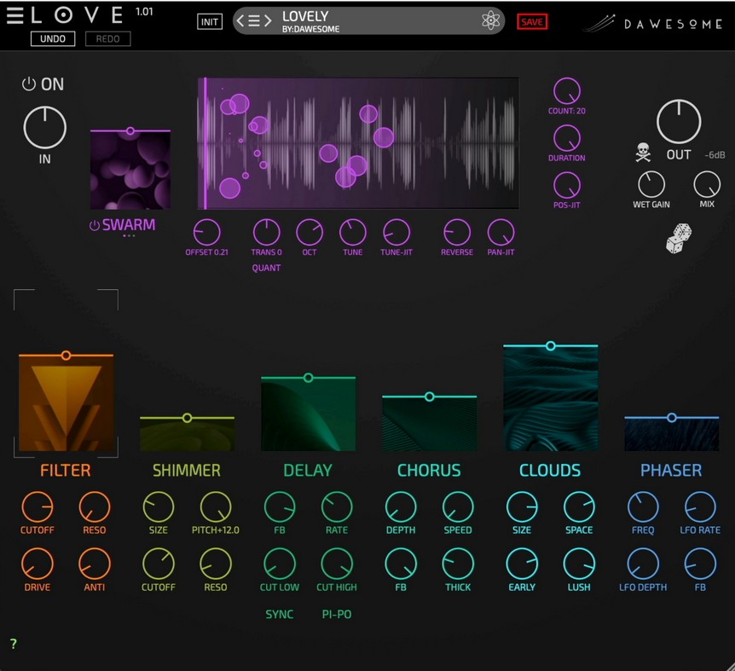Select the DELAY effect label
The image size is (735, 671).
[x=308, y=471]
